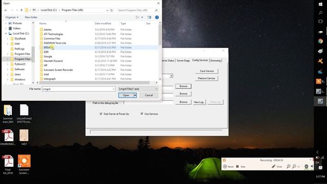Switch to the Server Diags tab
The width and height of the screenshot is (327, 184).
(x=183, y=60)
